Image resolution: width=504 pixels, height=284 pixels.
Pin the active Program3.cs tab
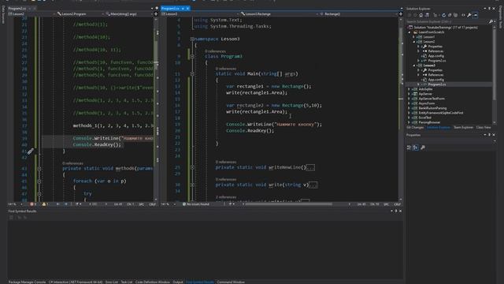pyautogui.click(x=183, y=9)
